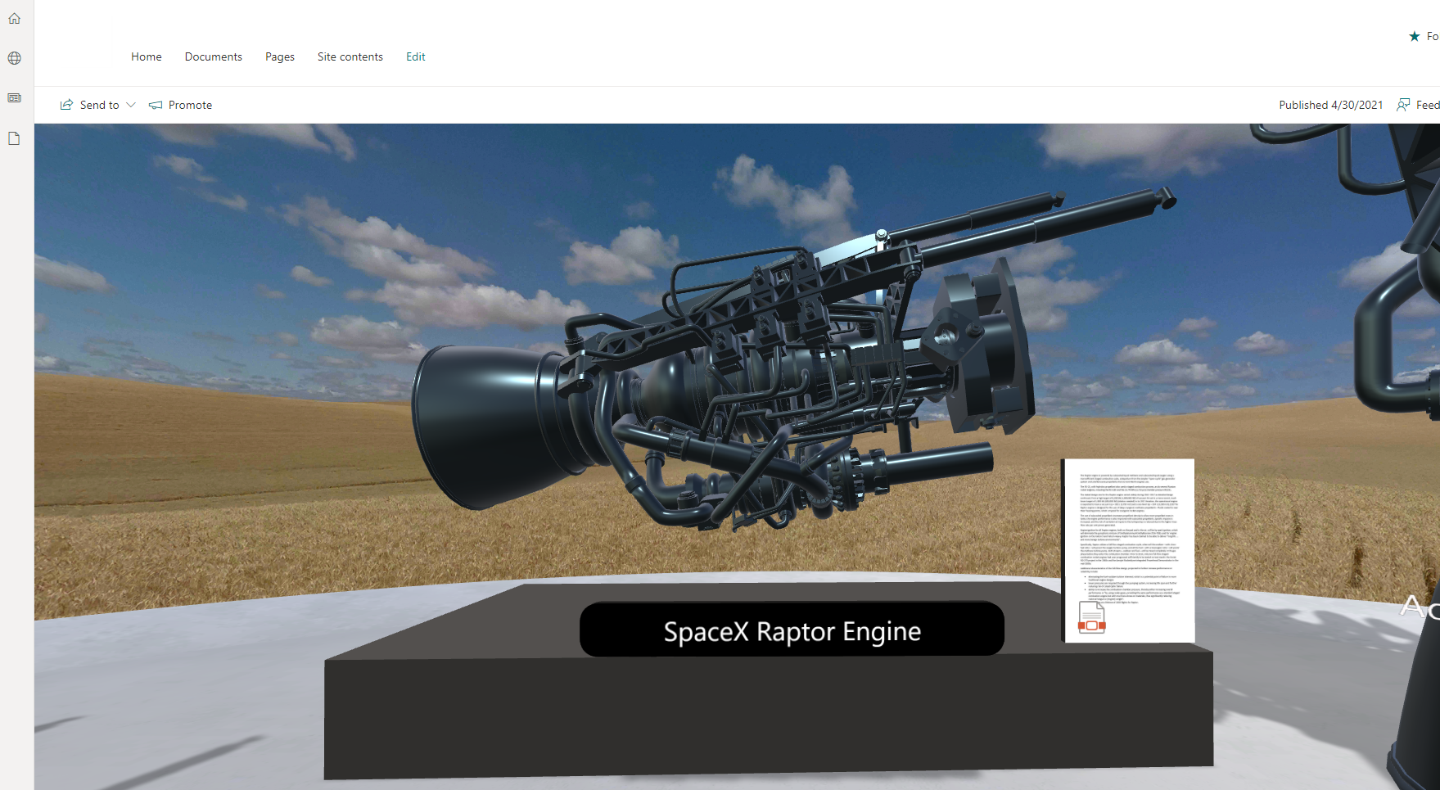Open the Home icon in left rail
This screenshot has width=1440, height=790.
point(14,18)
